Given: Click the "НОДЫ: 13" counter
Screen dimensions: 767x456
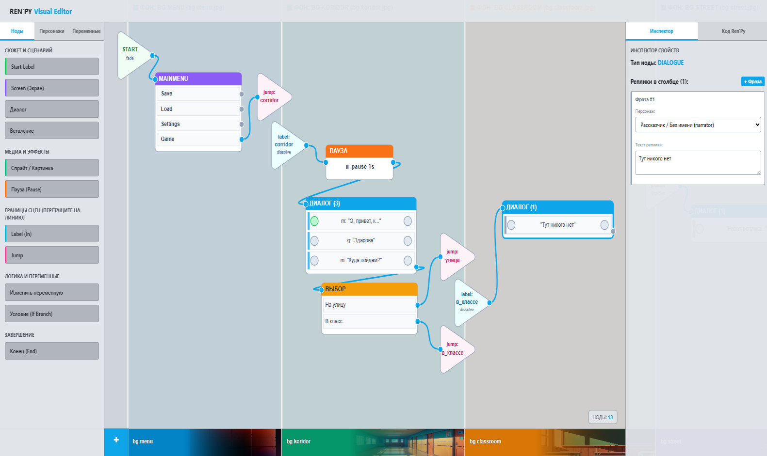Looking at the screenshot, I should coord(603,417).
